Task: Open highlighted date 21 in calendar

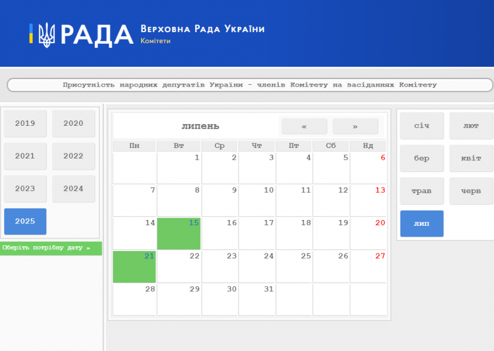Action: [x=134, y=267]
